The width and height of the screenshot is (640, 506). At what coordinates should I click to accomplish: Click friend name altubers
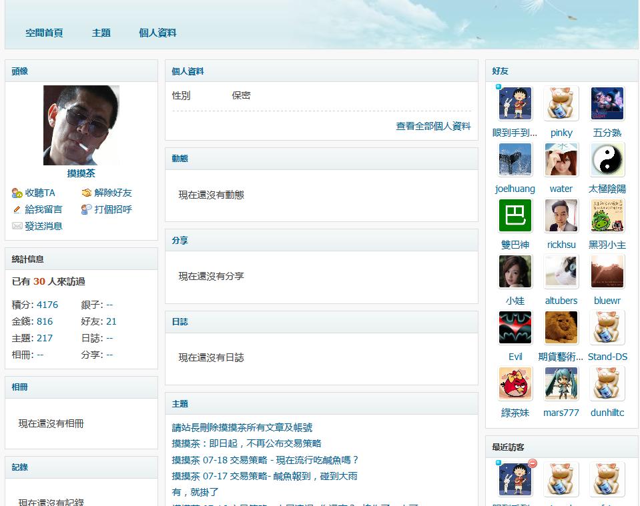point(561,301)
